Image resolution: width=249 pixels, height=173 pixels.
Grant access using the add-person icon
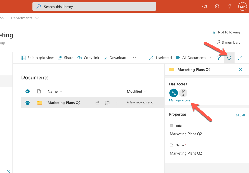pos(174,93)
